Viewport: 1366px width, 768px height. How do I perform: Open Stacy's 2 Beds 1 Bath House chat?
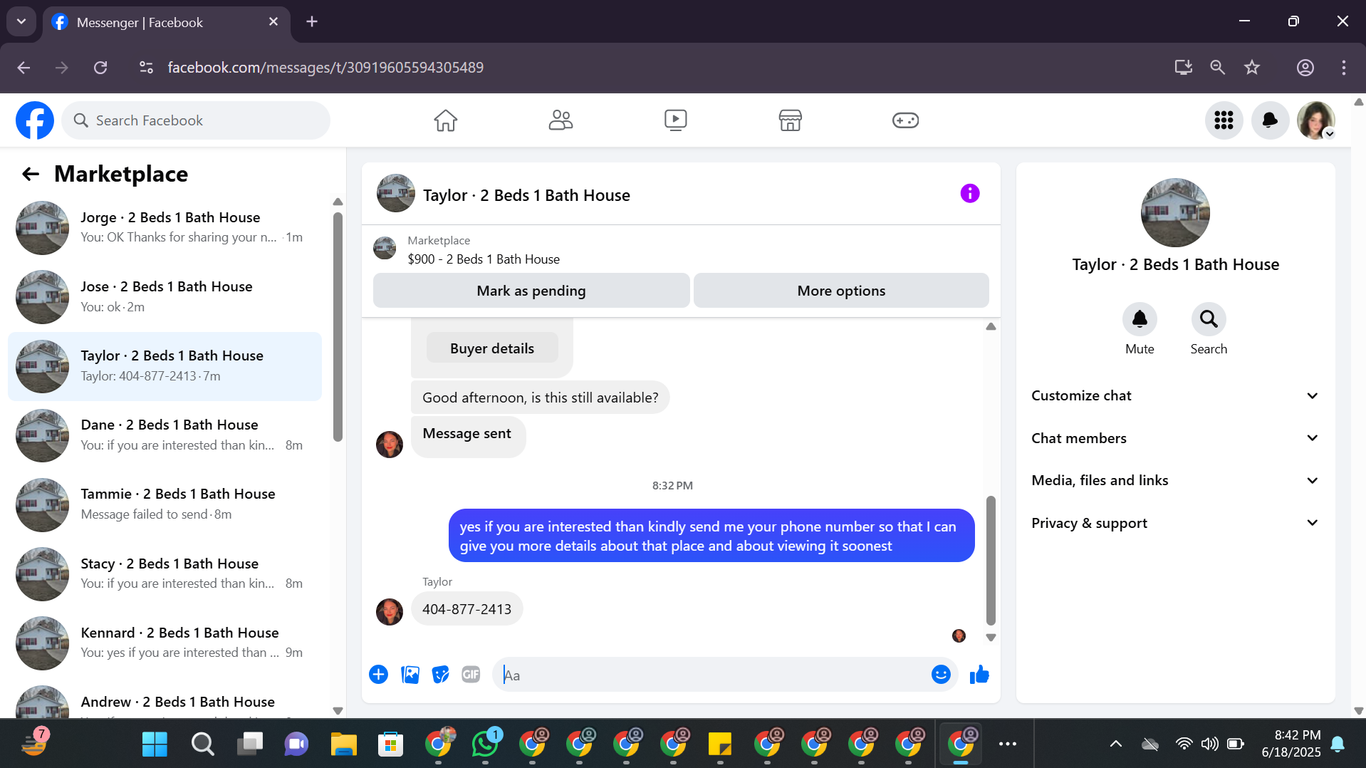pos(165,574)
